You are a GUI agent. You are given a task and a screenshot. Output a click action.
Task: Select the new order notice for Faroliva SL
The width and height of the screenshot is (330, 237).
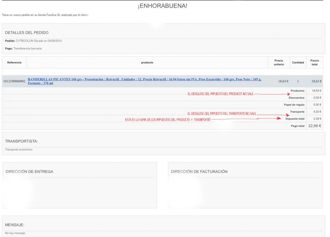[45, 15]
